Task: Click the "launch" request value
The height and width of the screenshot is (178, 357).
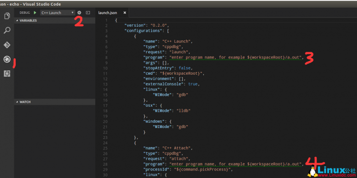Action: [x=179, y=52]
